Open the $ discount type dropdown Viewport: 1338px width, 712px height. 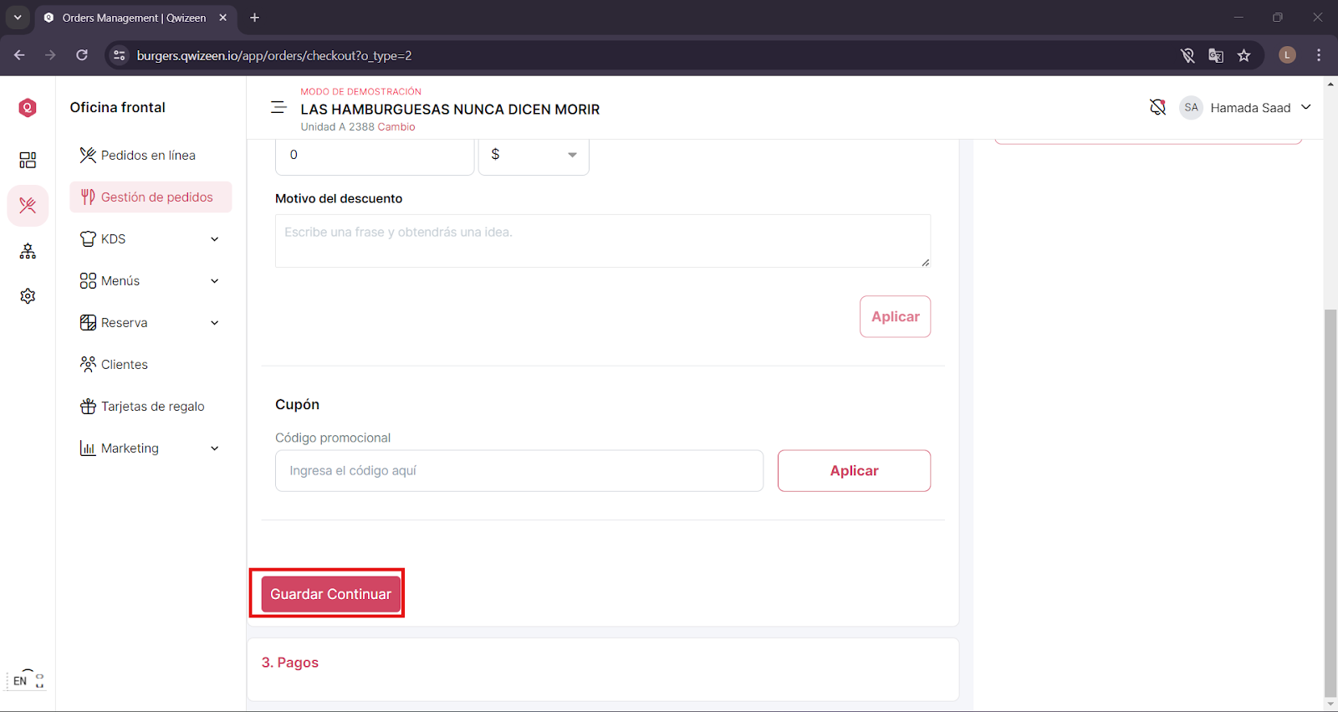[534, 155]
